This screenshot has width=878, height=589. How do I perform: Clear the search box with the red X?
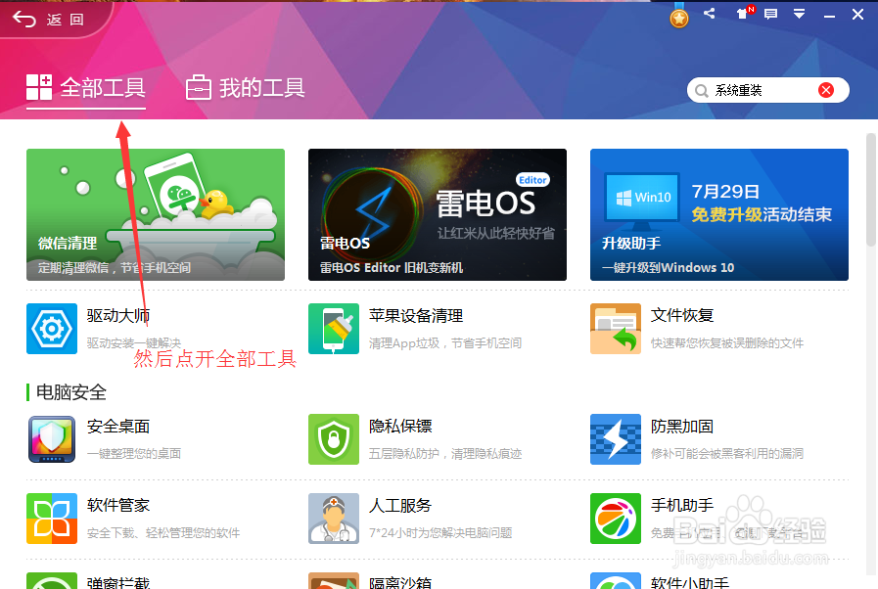click(826, 90)
